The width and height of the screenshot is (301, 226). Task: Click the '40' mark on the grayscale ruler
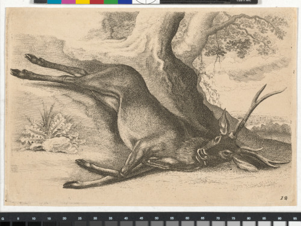tap(126, 218)
